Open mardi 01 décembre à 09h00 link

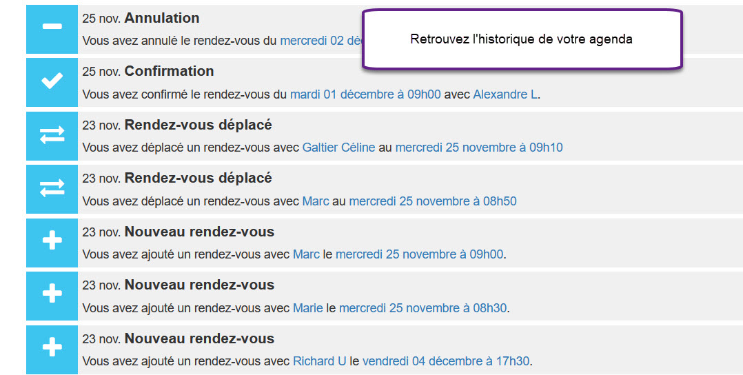coord(365,94)
